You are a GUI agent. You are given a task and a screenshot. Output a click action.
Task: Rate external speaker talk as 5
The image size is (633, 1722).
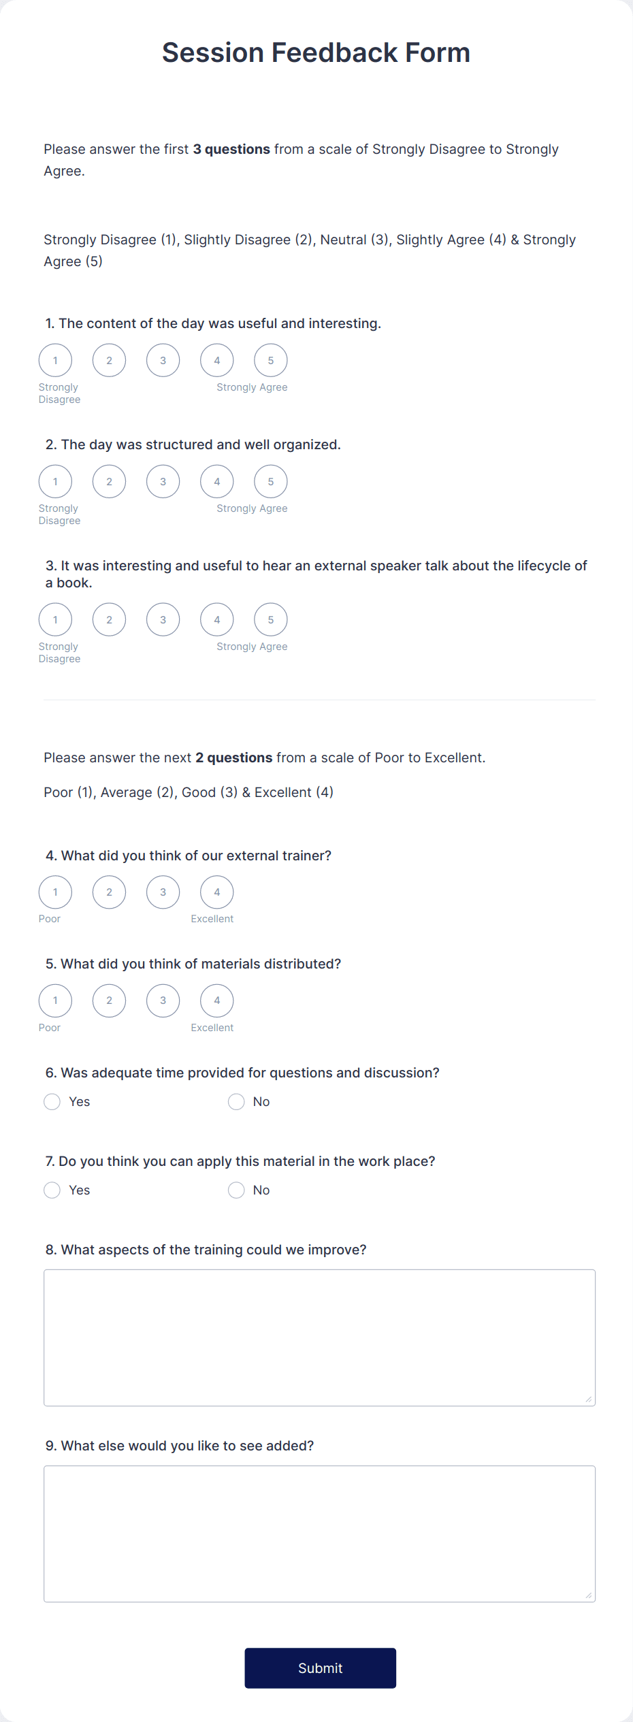pos(270,619)
